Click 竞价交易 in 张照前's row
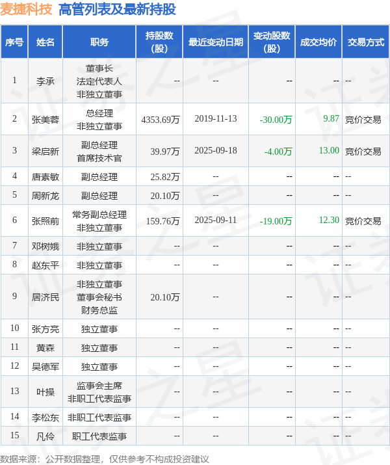Image resolution: width=390 pixels, height=465 pixels. pyautogui.click(x=363, y=221)
